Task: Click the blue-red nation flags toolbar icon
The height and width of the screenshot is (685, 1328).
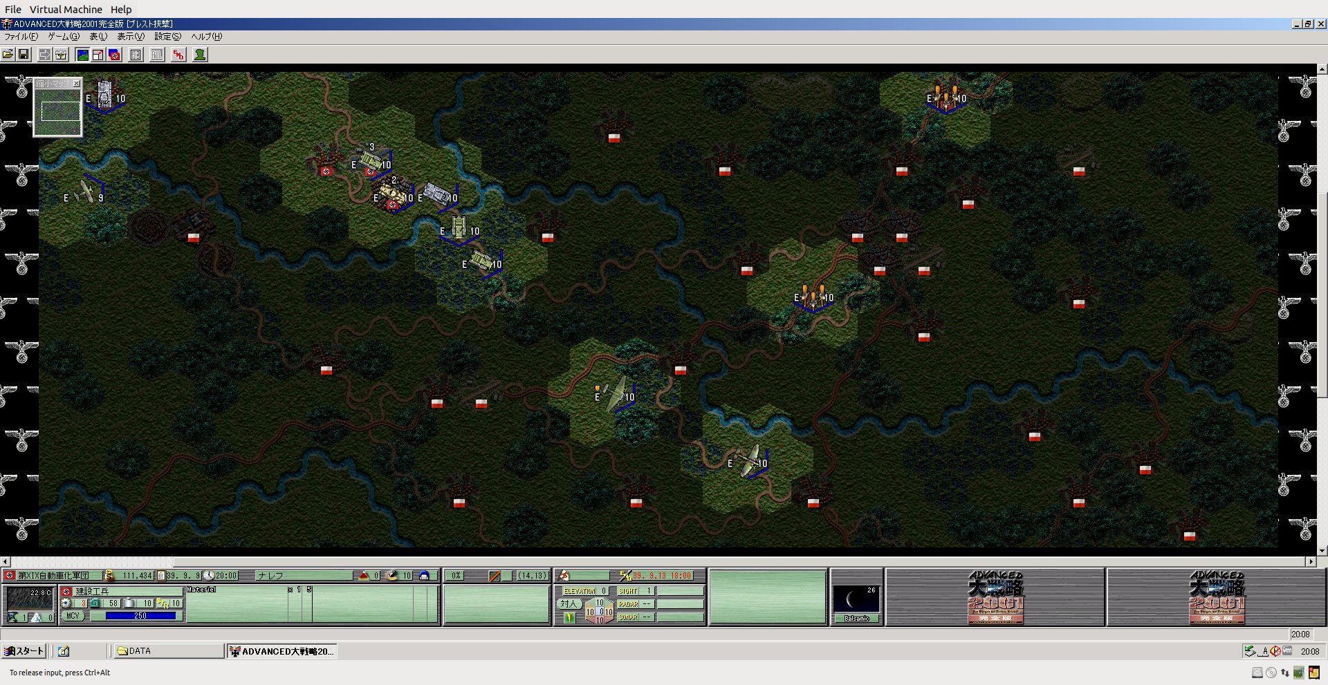Action: point(115,55)
